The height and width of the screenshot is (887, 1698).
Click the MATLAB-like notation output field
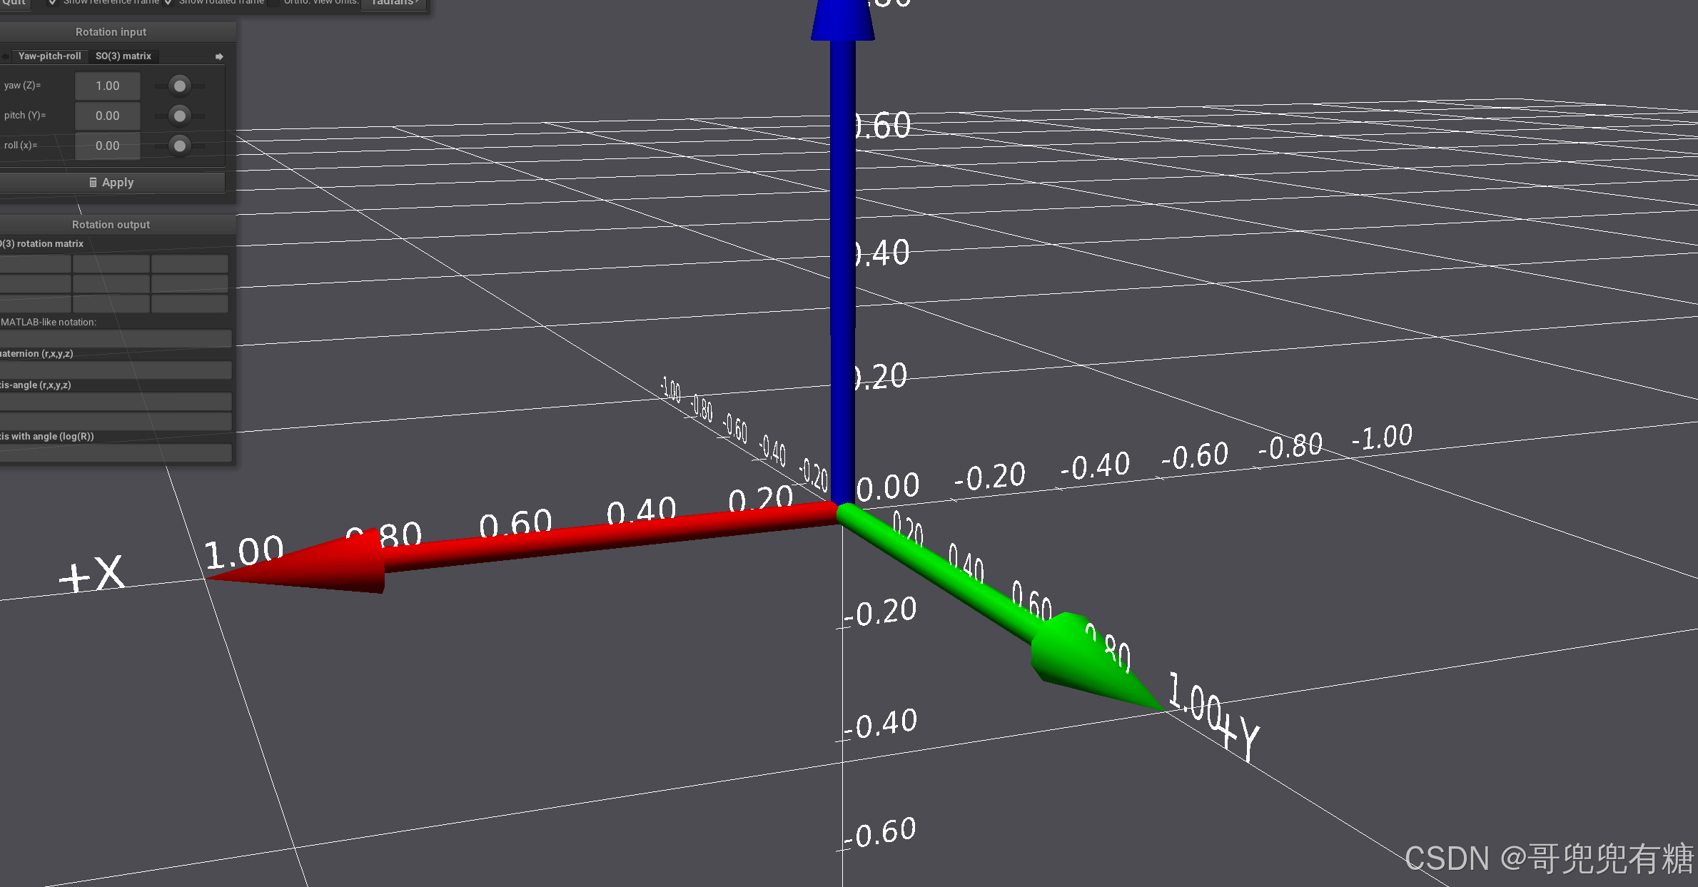point(116,338)
